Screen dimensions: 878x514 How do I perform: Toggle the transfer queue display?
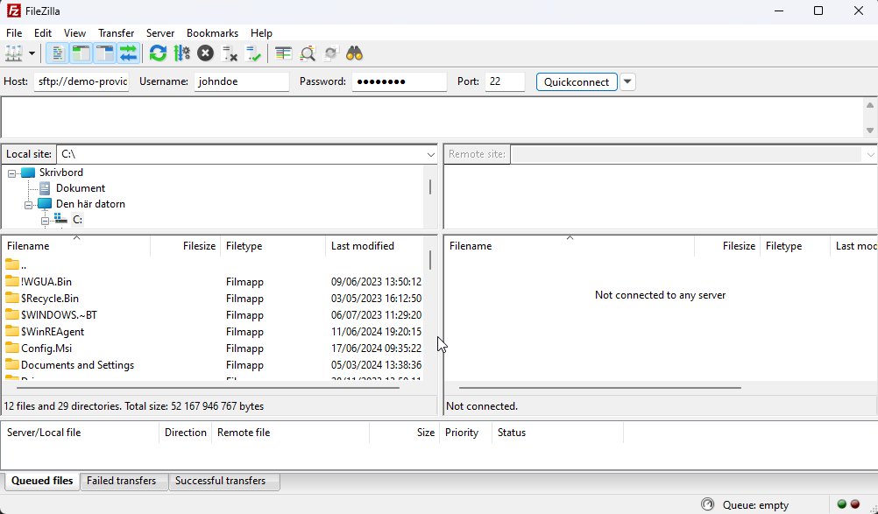pyautogui.click(x=129, y=53)
